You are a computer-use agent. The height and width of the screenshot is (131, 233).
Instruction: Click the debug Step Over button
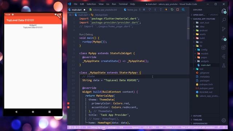tap(150, 10)
